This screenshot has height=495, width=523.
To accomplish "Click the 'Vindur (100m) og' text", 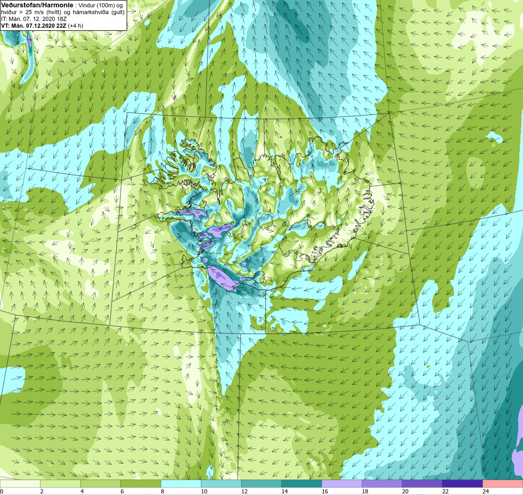I will pyautogui.click(x=100, y=5).
